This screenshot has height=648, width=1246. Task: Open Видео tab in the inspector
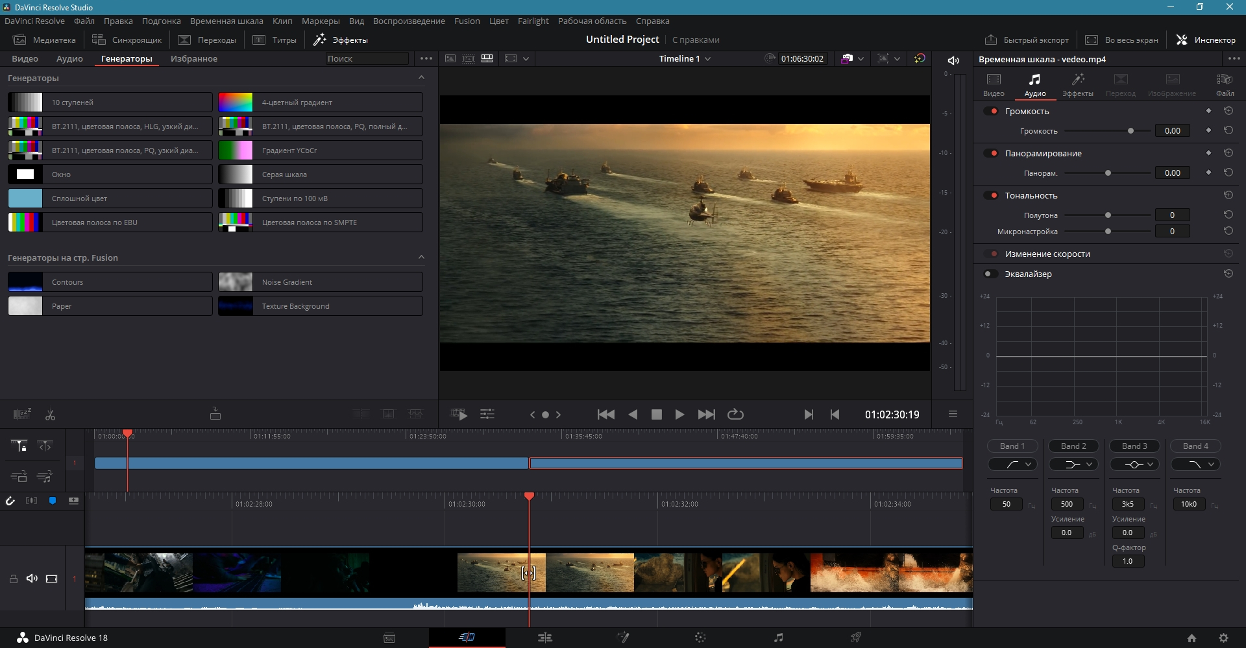point(994,84)
